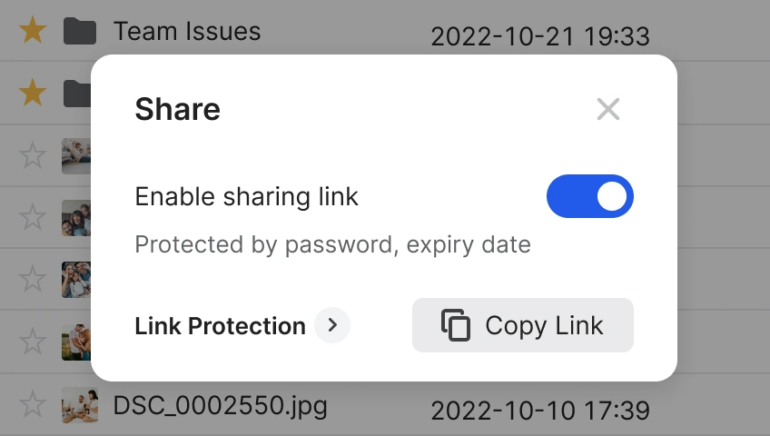Open DSC_0002550.jpg thumbnail preview

pos(79,404)
